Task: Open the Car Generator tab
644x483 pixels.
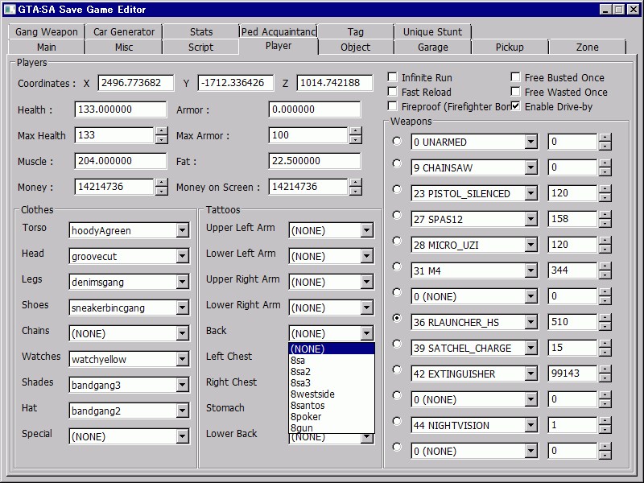Action: [124, 31]
